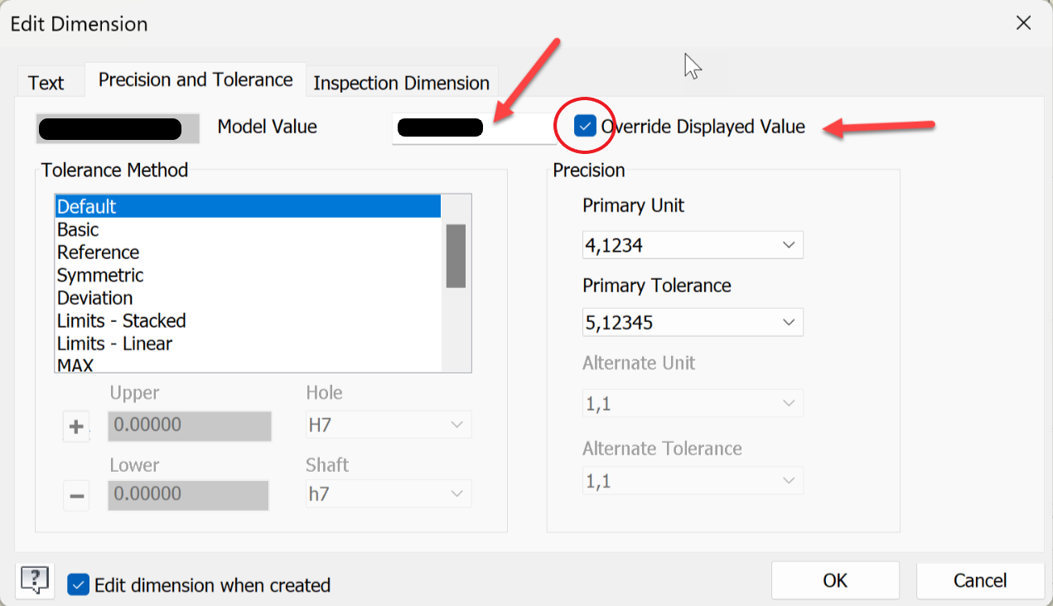1053x606 pixels.
Task: Select Deviation tolerance method
Action: (248, 297)
